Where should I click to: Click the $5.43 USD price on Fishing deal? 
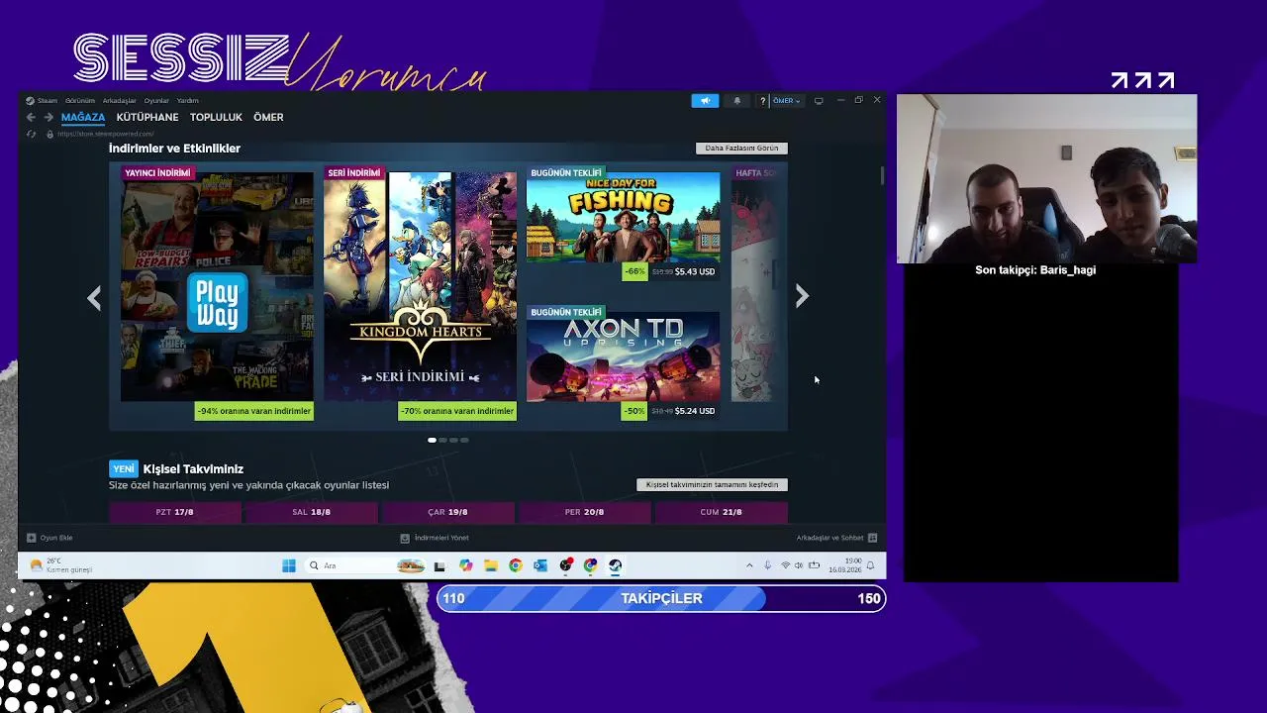pos(694,271)
